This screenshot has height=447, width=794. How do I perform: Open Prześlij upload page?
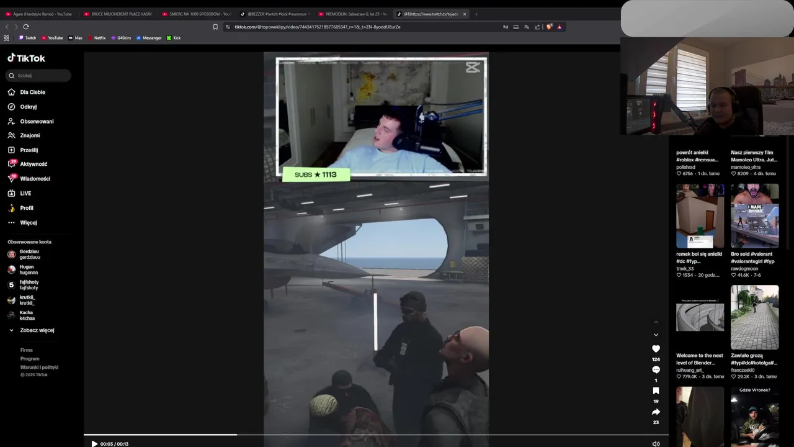pos(29,150)
